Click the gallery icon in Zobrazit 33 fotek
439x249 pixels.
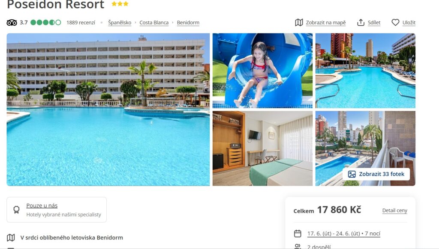(352, 174)
